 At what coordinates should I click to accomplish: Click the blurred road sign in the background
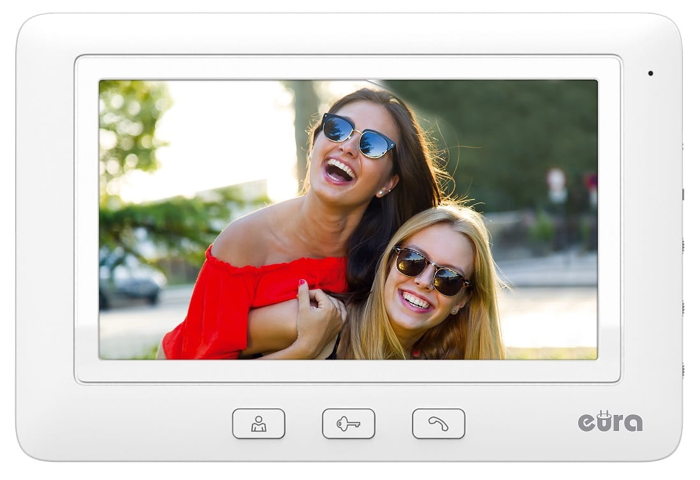tap(557, 182)
